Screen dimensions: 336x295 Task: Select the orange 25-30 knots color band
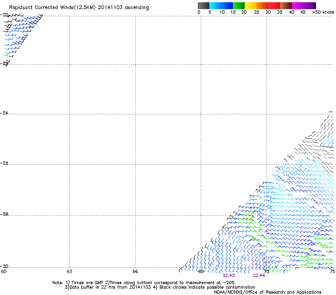262,5
